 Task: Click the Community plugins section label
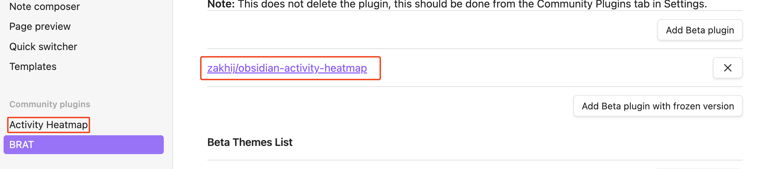tap(49, 104)
